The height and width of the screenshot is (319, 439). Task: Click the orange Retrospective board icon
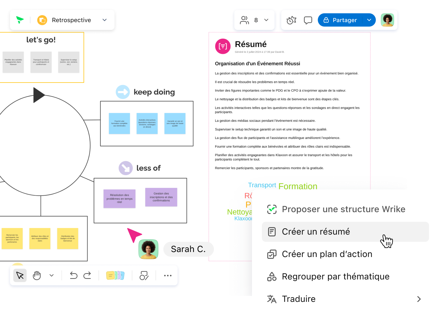click(x=42, y=20)
